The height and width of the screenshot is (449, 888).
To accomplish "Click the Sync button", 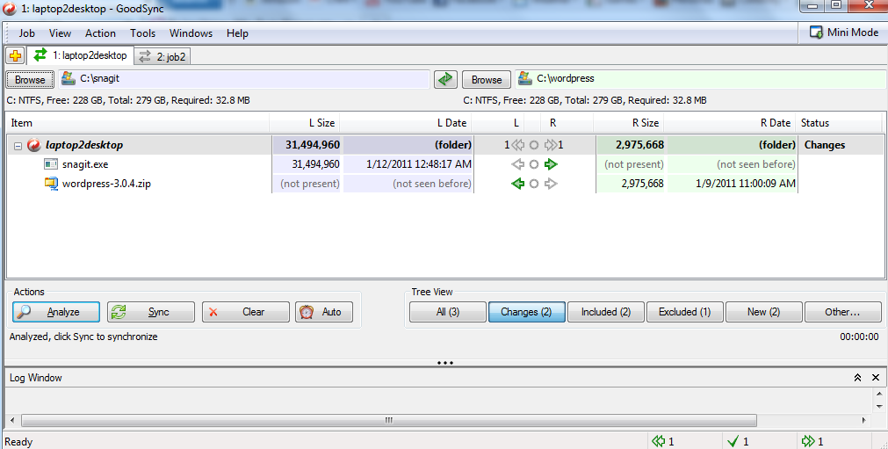I will tap(151, 312).
